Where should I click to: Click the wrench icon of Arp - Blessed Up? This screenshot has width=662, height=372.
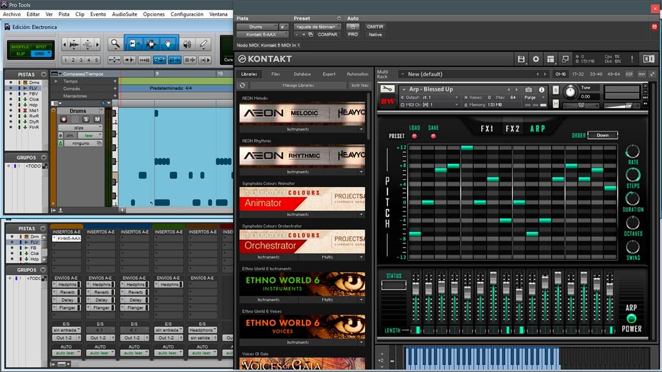387,89
